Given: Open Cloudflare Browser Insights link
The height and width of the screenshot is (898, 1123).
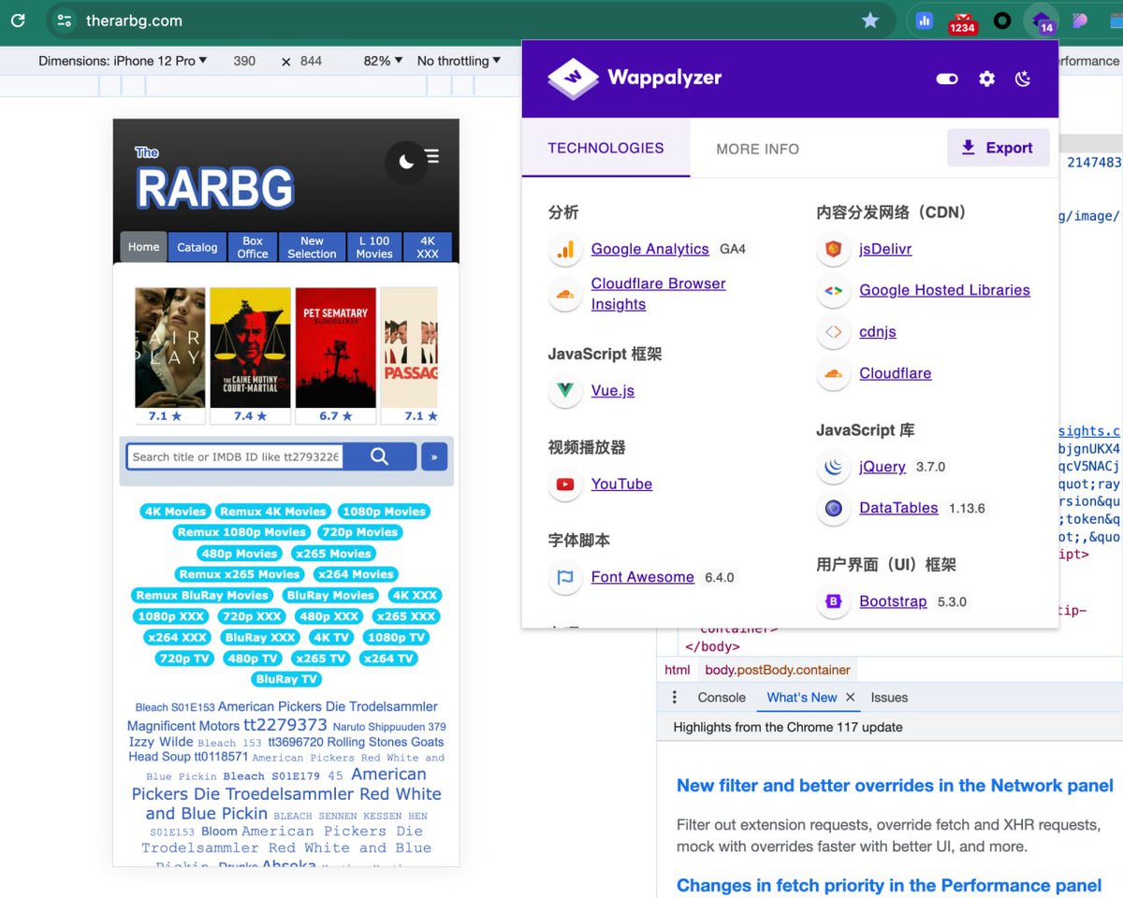Looking at the screenshot, I should tap(658, 294).
